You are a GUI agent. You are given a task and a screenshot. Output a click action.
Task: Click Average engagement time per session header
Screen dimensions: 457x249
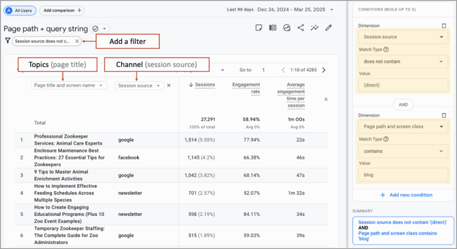(291, 95)
